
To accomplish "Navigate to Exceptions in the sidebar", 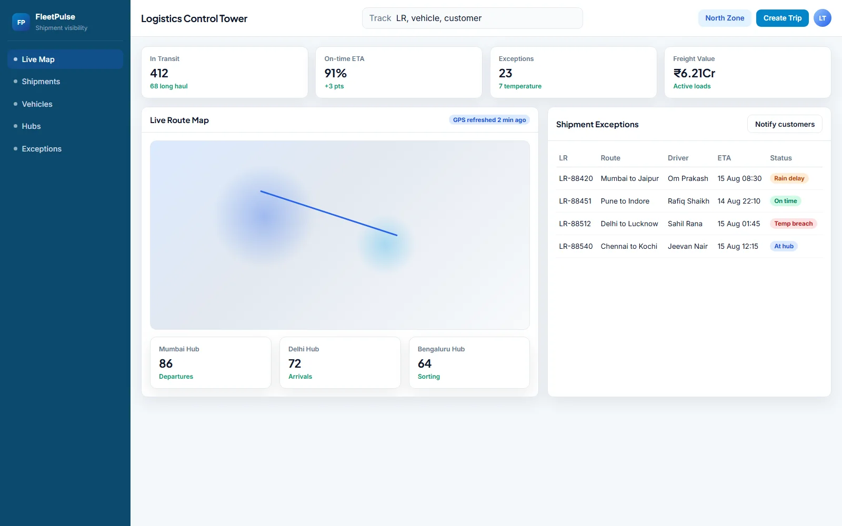I will coord(65,149).
